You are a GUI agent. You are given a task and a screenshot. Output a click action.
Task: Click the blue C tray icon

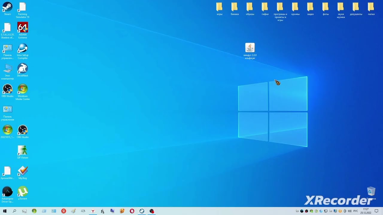click(321, 211)
